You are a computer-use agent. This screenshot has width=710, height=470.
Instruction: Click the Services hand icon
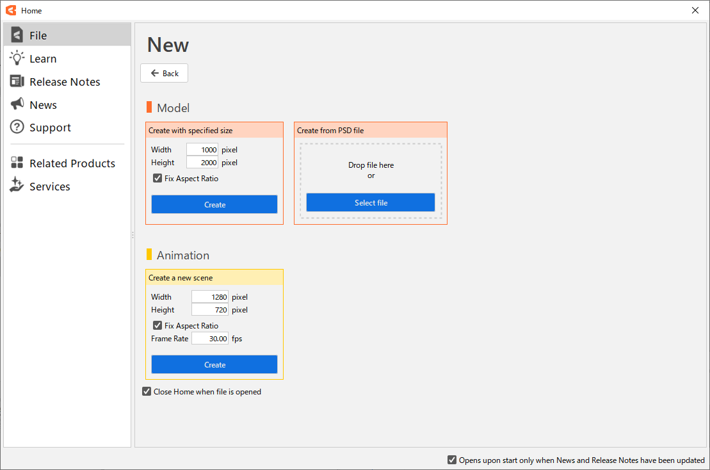coord(17,186)
